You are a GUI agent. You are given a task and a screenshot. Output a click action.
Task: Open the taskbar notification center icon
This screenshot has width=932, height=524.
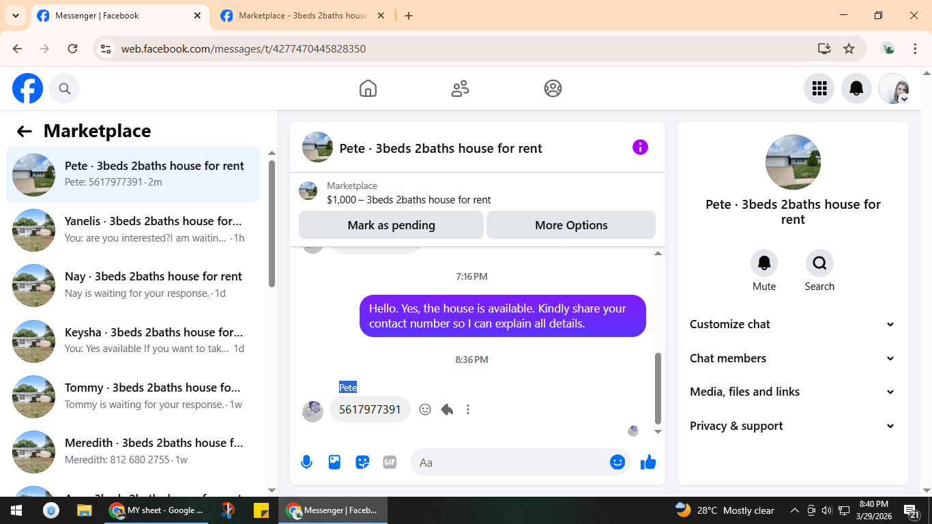[912, 510]
